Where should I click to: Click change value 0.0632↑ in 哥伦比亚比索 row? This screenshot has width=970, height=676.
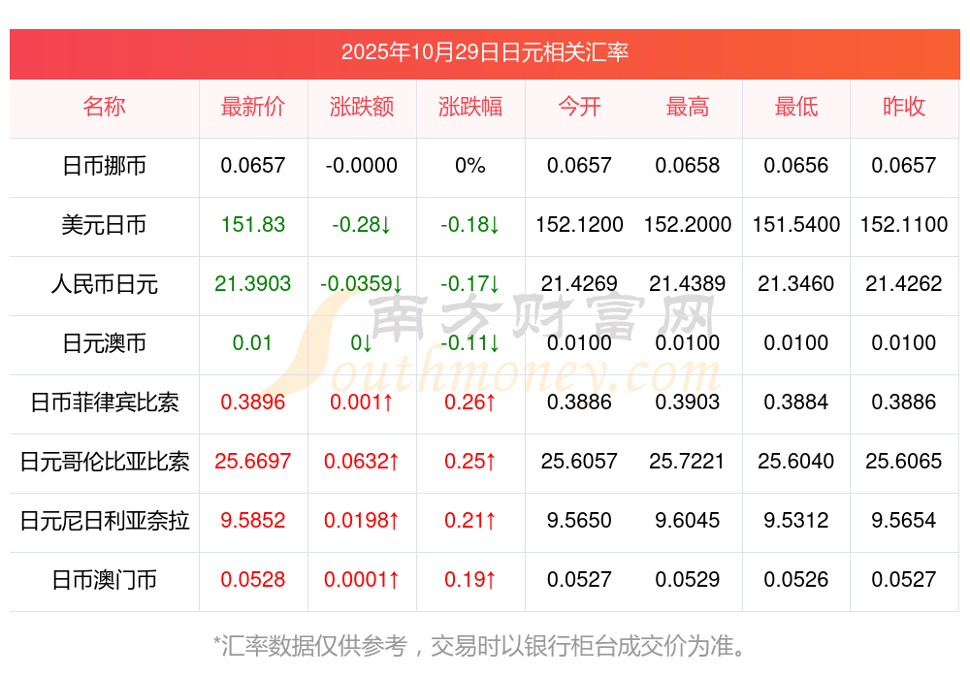point(362,462)
